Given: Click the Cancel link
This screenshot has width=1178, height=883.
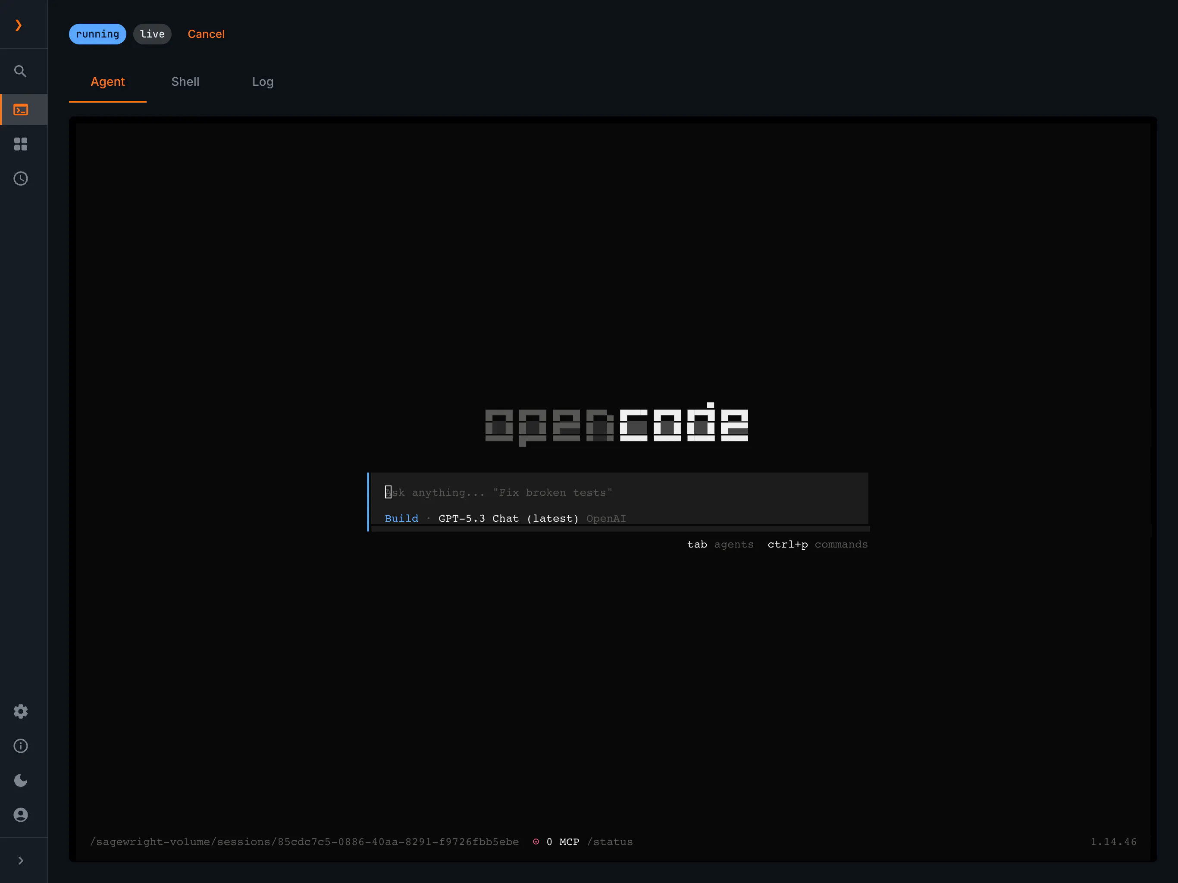Looking at the screenshot, I should (206, 34).
